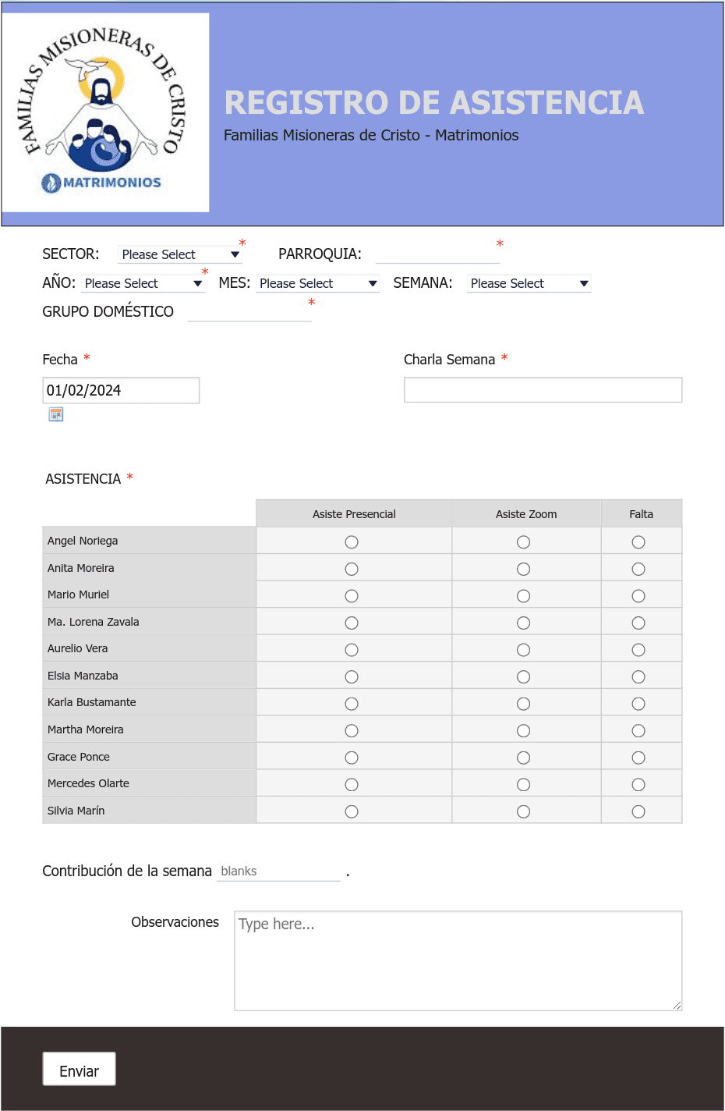Open the SECTOR dropdown

[x=180, y=254]
